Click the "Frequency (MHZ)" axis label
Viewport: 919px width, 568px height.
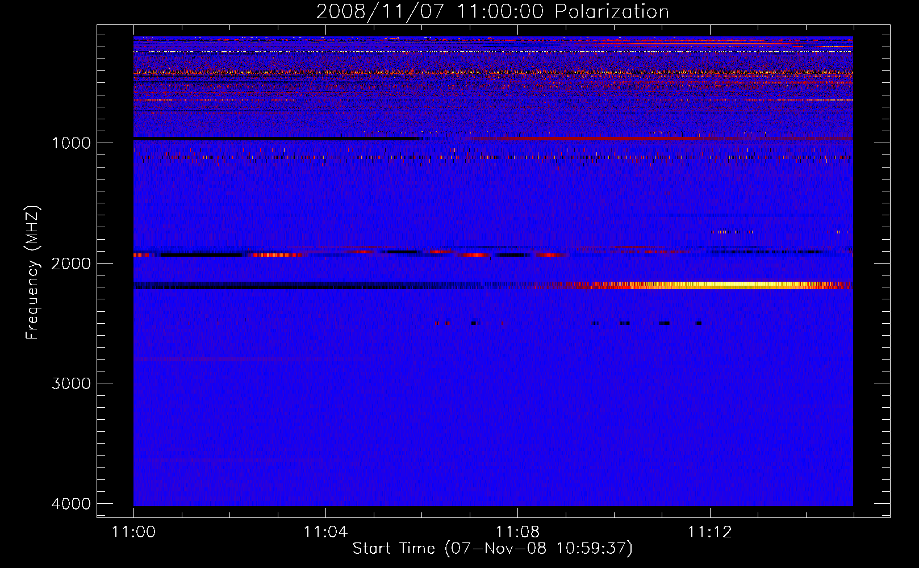click(x=33, y=273)
